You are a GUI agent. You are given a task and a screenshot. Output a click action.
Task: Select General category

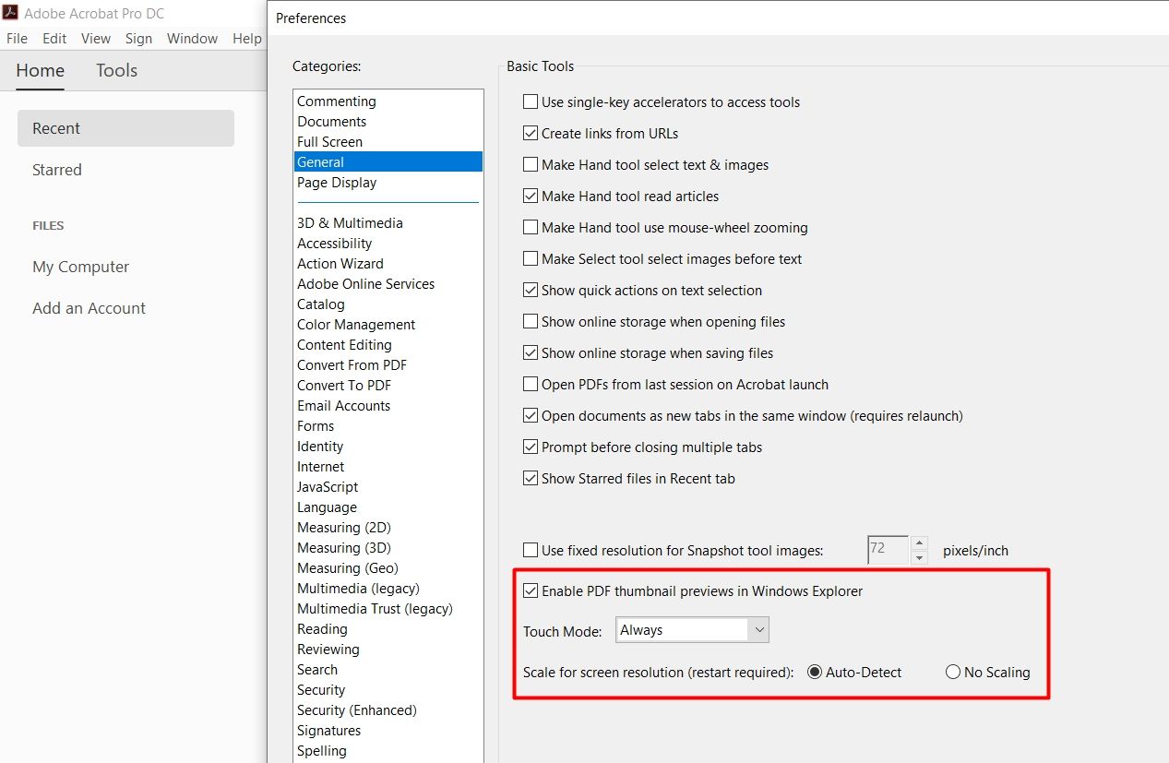(388, 162)
